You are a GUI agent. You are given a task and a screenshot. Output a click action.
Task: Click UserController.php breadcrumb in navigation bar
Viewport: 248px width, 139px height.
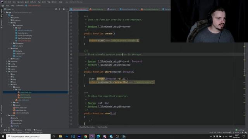(33, 5)
